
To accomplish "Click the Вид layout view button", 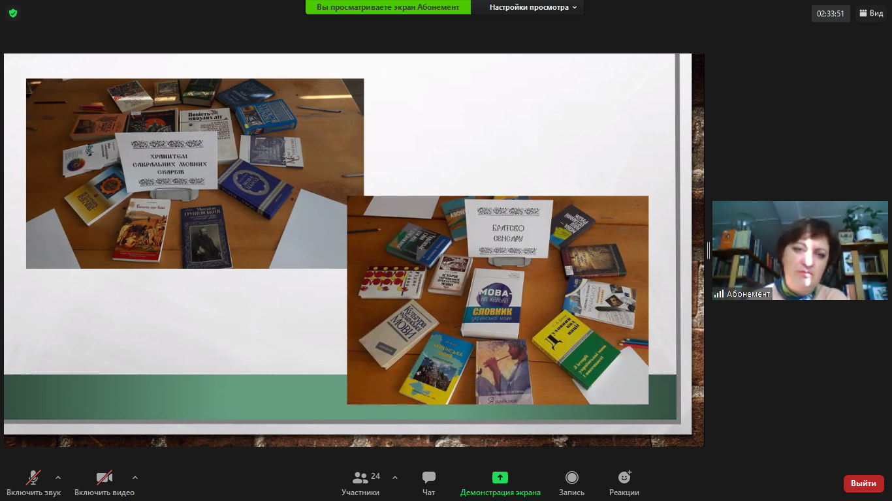I will [871, 13].
